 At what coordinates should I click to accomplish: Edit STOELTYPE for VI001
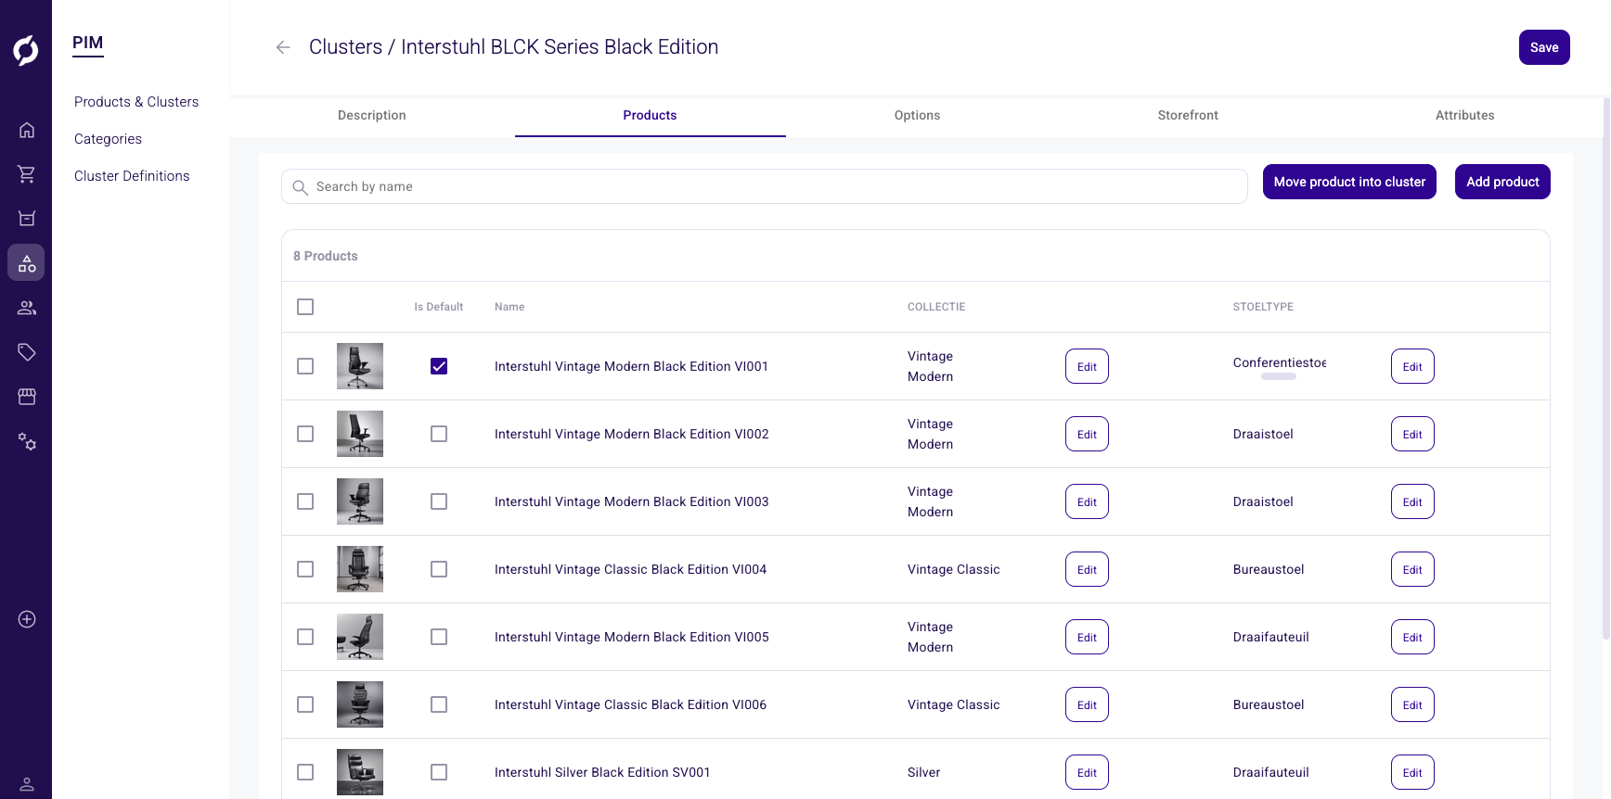coord(1412,366)
